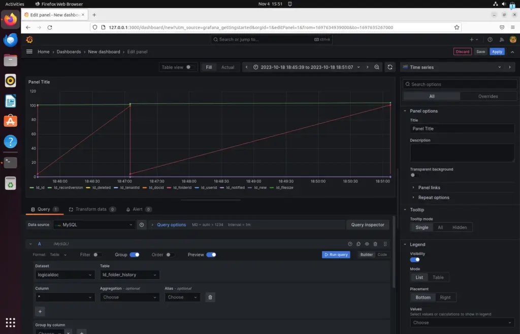The image size is (520, 334).
Task: Collapse options pane arrow next to Time series
Action: (510, 68)
